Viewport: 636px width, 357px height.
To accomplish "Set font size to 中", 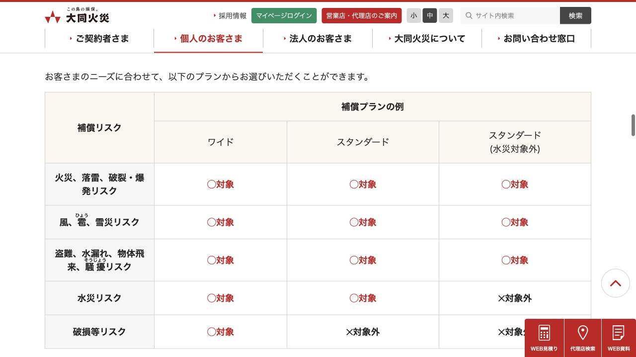I will 430,15.
